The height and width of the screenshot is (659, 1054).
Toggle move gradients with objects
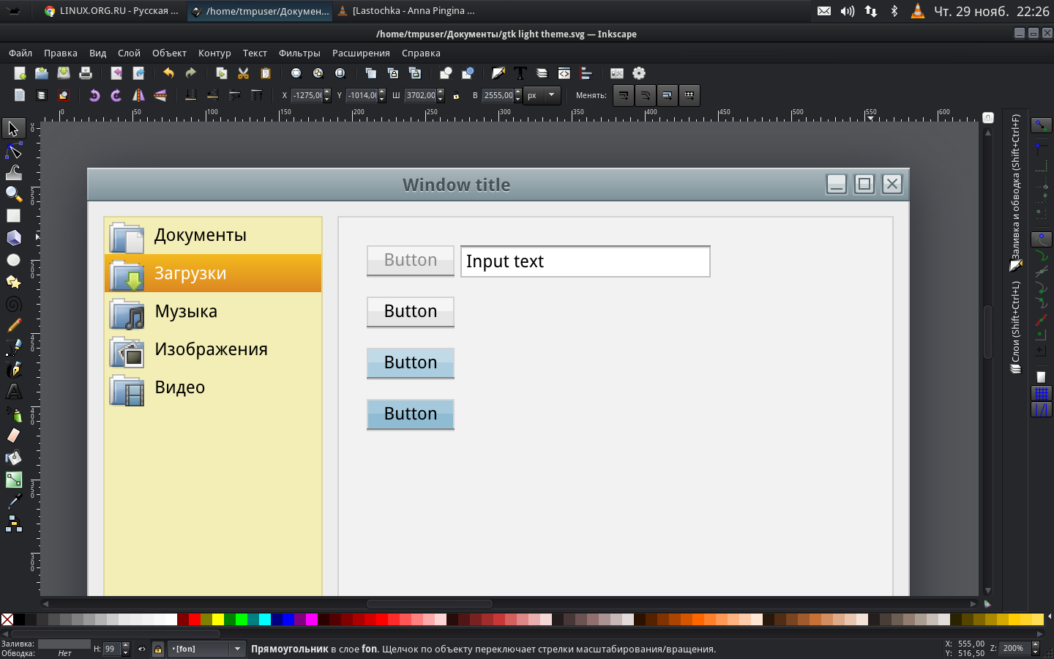click(668, 95)
